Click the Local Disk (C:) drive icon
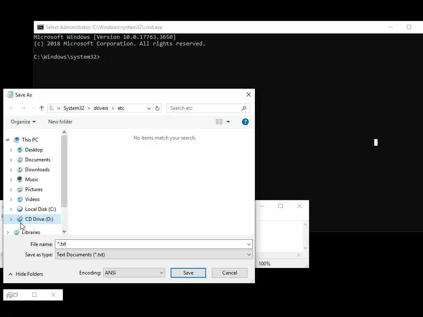 pyautogui.click(x=20, y=209)
